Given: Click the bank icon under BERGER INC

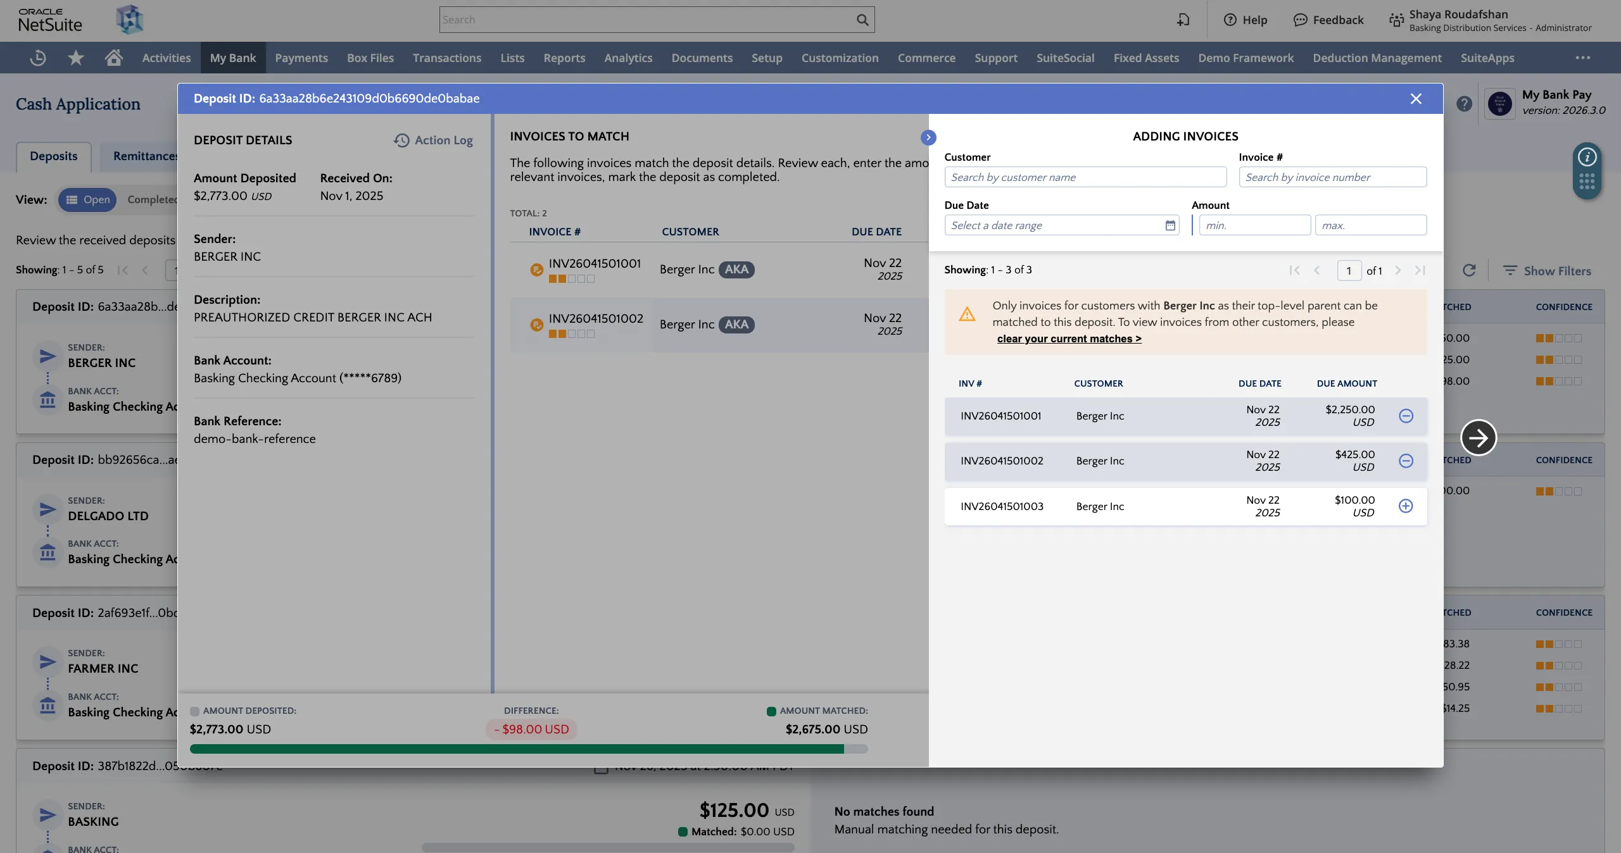Looking at the screenshot, I should coord(47,400).
